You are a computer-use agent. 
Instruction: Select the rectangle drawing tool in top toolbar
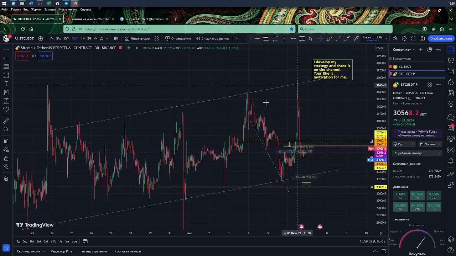pos(302,38)
